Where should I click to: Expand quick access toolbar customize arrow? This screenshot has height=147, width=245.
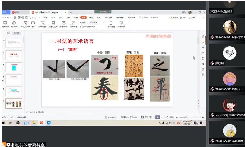[x=39, y=17]
